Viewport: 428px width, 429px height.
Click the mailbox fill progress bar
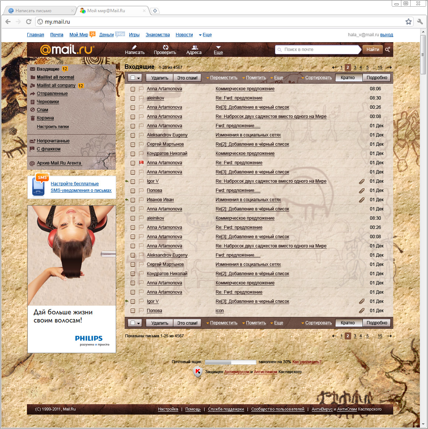[230, 362]
